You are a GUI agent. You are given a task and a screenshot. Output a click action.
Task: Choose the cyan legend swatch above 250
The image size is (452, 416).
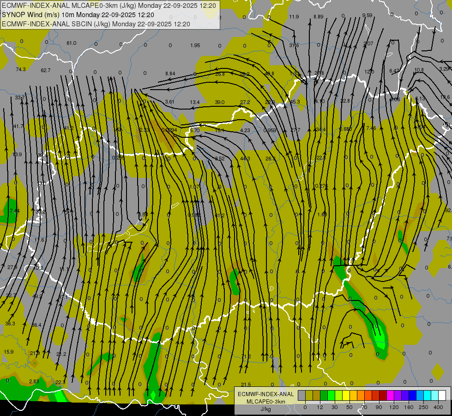click(427, 395)
